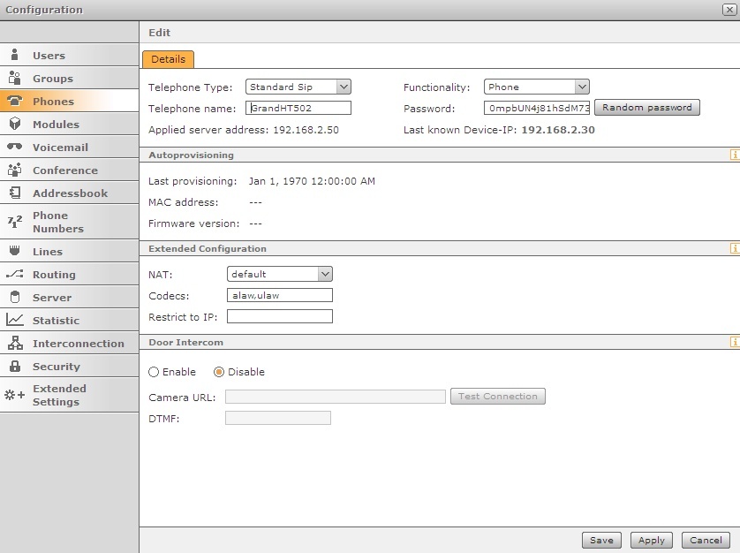This screenshot has height=553, width=740.
Task: Show info for Autoprovisioning section
Action: click(x=735, y=155)
